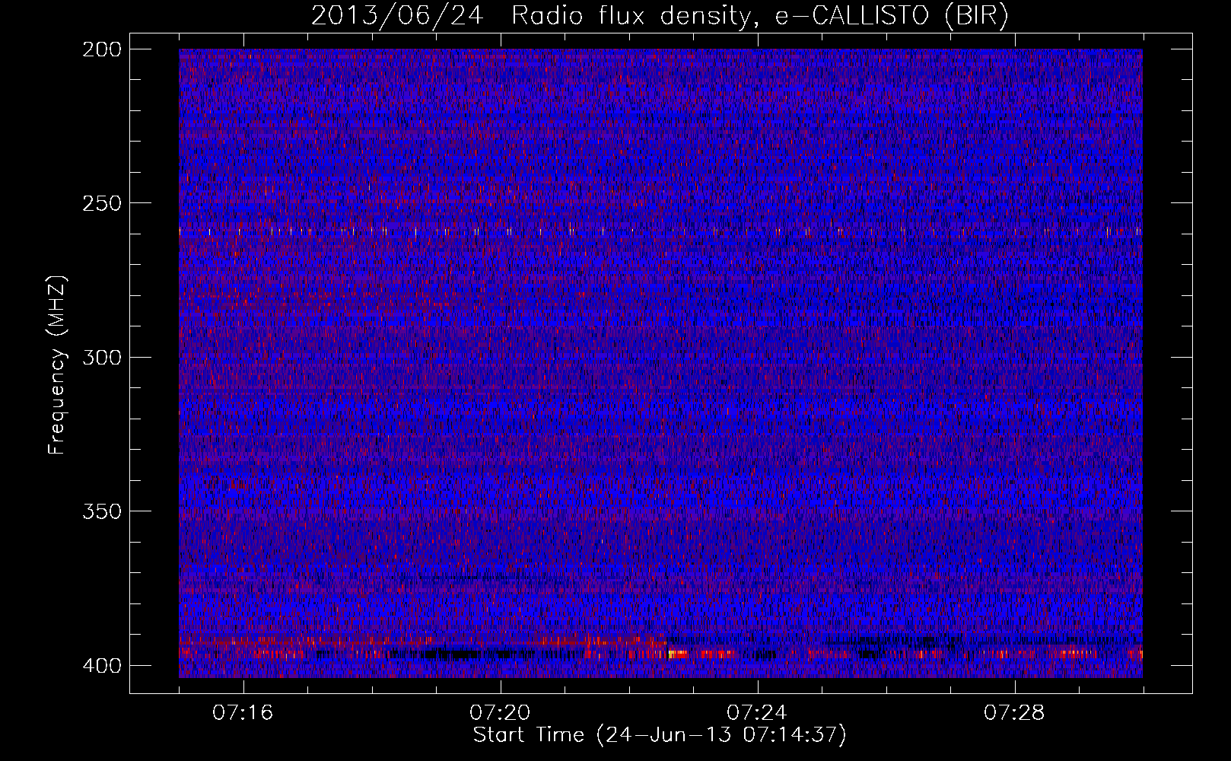Click the 07:24 time tick label

pos(757,713)
